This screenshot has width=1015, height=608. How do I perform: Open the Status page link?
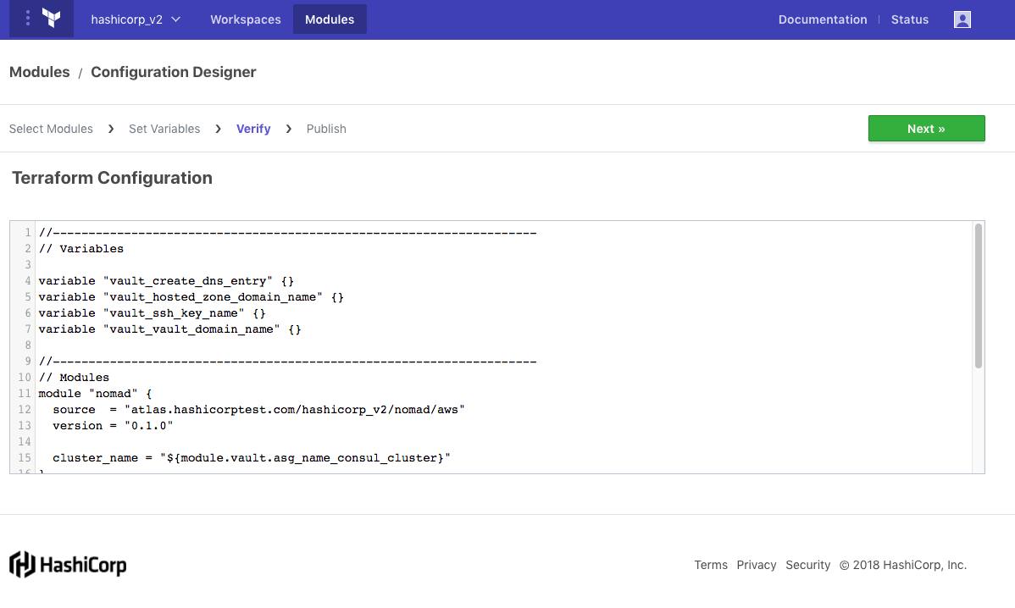click(910, 19)
